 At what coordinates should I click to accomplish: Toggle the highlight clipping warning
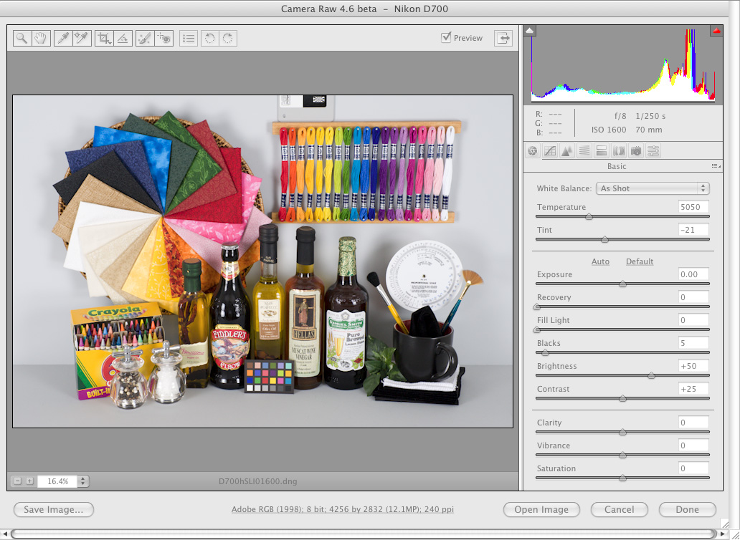[x=716, y=31]
